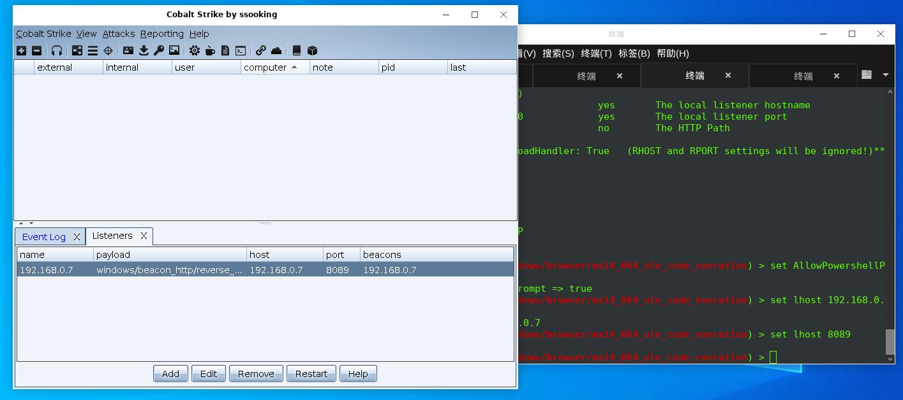Click the Edit listener button
903x400 pixels.
(x=209, y=374)
